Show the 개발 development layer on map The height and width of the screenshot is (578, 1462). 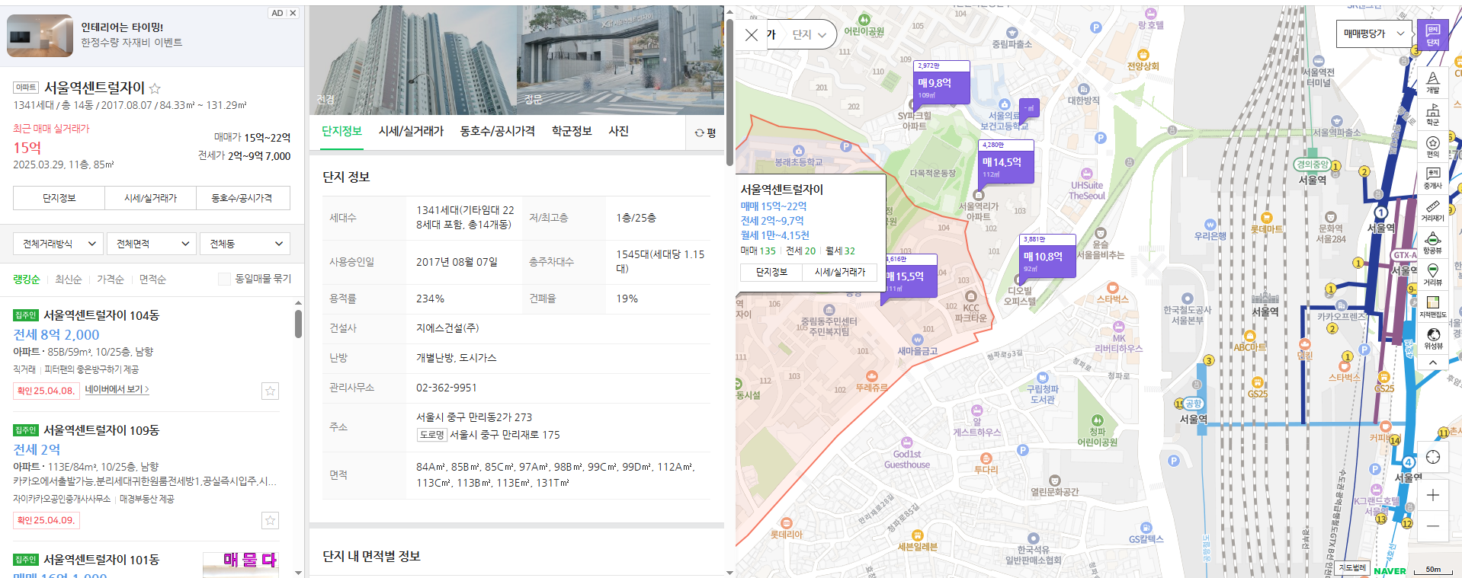pos(1432,81)
